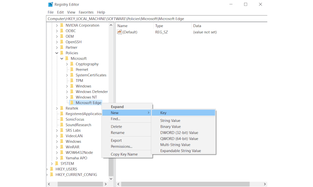Click the TPM folder icon
Viewport: 313px width, 187px height.
(x=72, y=80)
